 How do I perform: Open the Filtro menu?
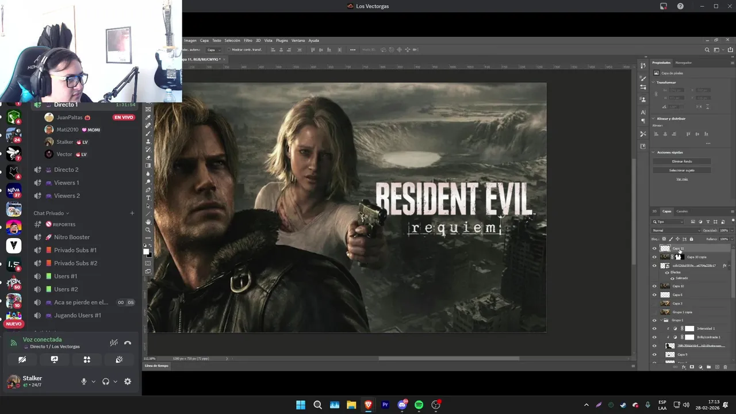pyautogui.click(x=248, y=40)
